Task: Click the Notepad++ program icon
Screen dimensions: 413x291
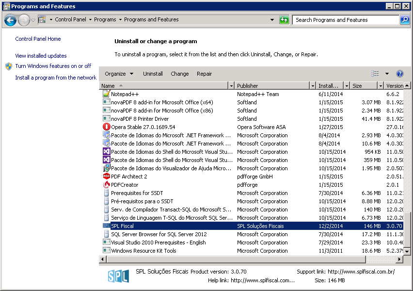Action: (x=107, y=94)
